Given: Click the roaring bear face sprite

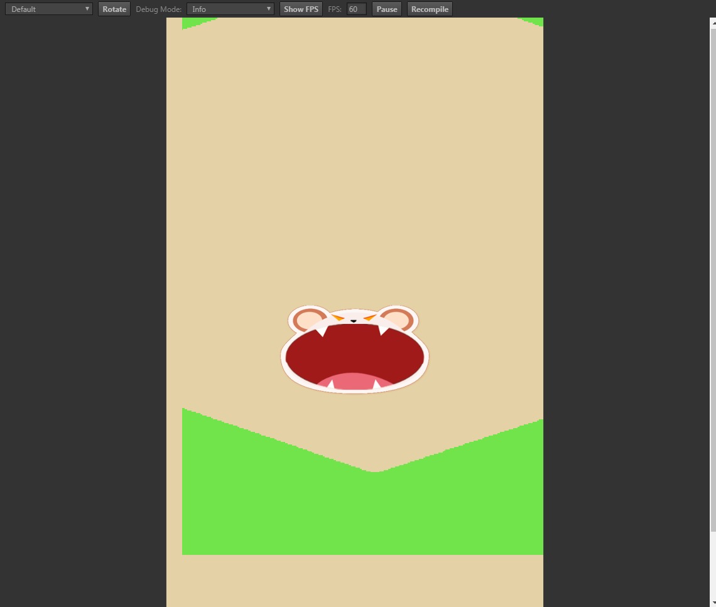Looking at the screenshot, I should [x=354, y=349].
